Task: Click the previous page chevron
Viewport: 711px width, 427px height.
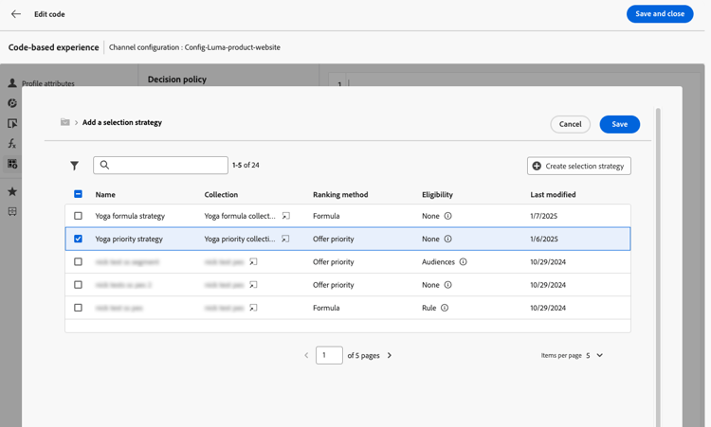Action: pyautogui.click(x=306, y=356)
